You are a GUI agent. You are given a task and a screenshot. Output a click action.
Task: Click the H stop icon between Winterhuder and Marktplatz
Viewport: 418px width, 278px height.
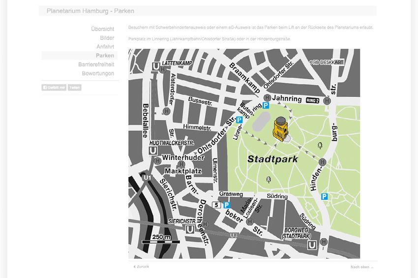tap(181, 164)
